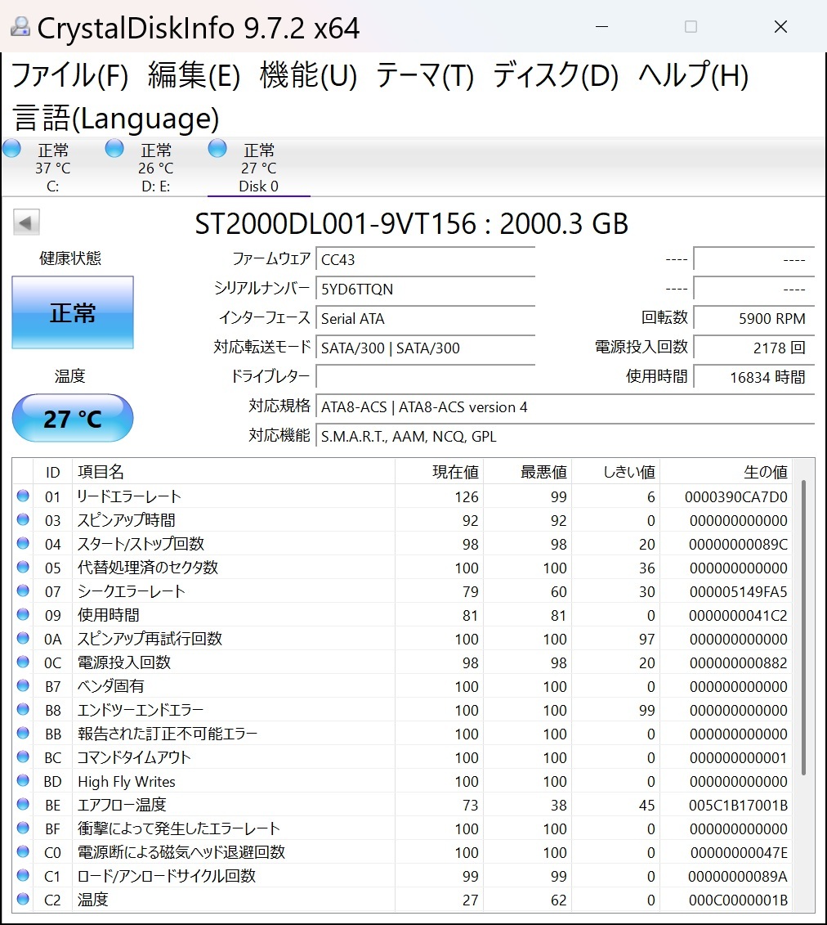Open the 言語(Language) menu
827x925 pixels.
click(x=115, y=119)
